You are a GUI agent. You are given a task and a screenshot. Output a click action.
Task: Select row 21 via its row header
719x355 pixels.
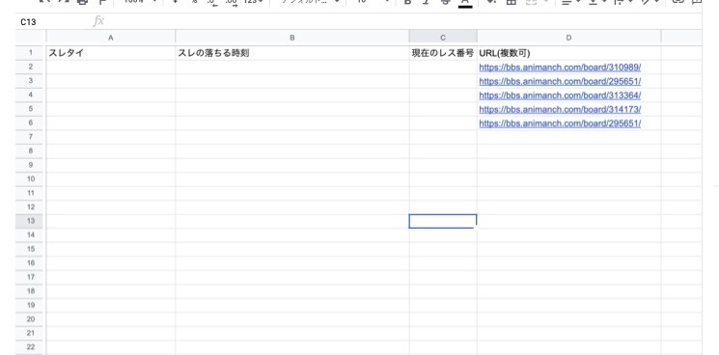click(31, 334)
